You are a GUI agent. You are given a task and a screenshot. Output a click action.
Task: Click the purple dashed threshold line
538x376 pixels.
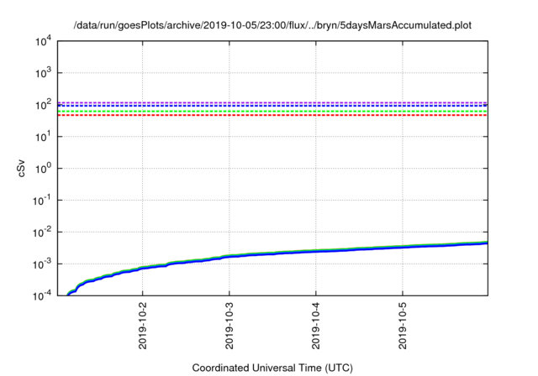(x=272, y=102)
